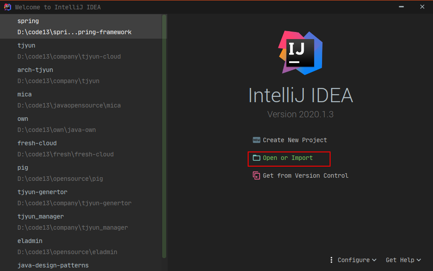Click Open or Import link

click(x=288, y=158)
